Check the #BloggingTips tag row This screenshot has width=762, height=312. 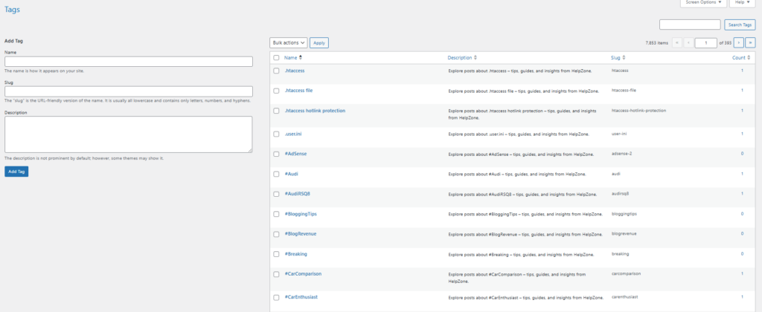(x=276, y=214)
